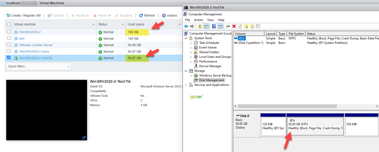Screen dimensions: 379x152
Task: Click the Local Users and Groups icon
Action: (x=196, y=57)
